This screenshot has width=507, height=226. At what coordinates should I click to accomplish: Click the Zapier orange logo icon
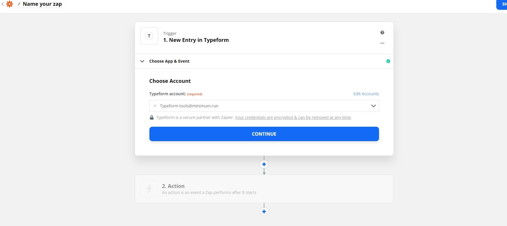(10, 4)
